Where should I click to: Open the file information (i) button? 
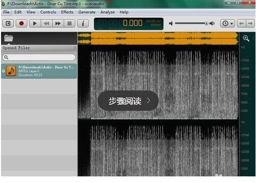pos(83,23)
